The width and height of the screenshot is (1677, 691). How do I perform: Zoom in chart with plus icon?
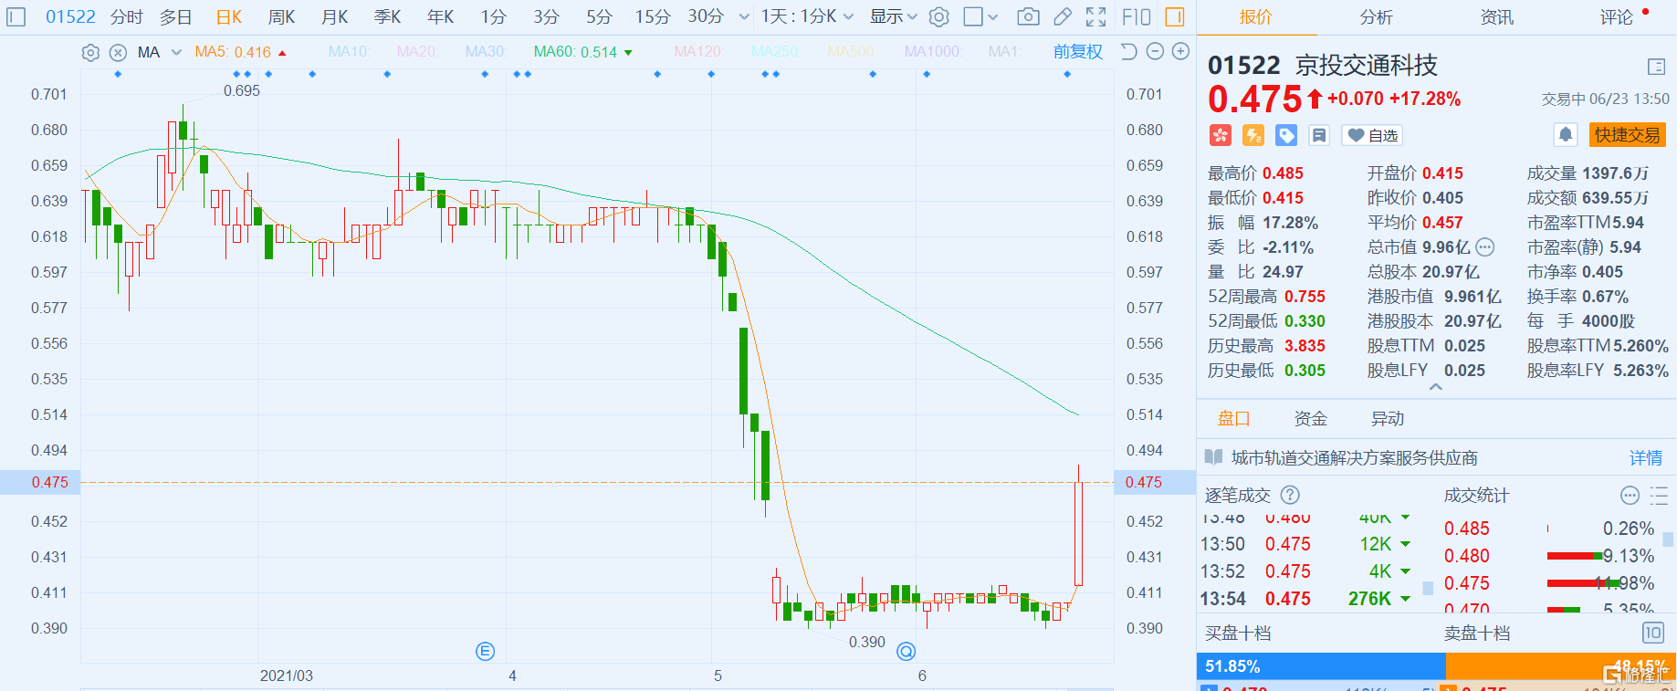[x=1180, y=52]
